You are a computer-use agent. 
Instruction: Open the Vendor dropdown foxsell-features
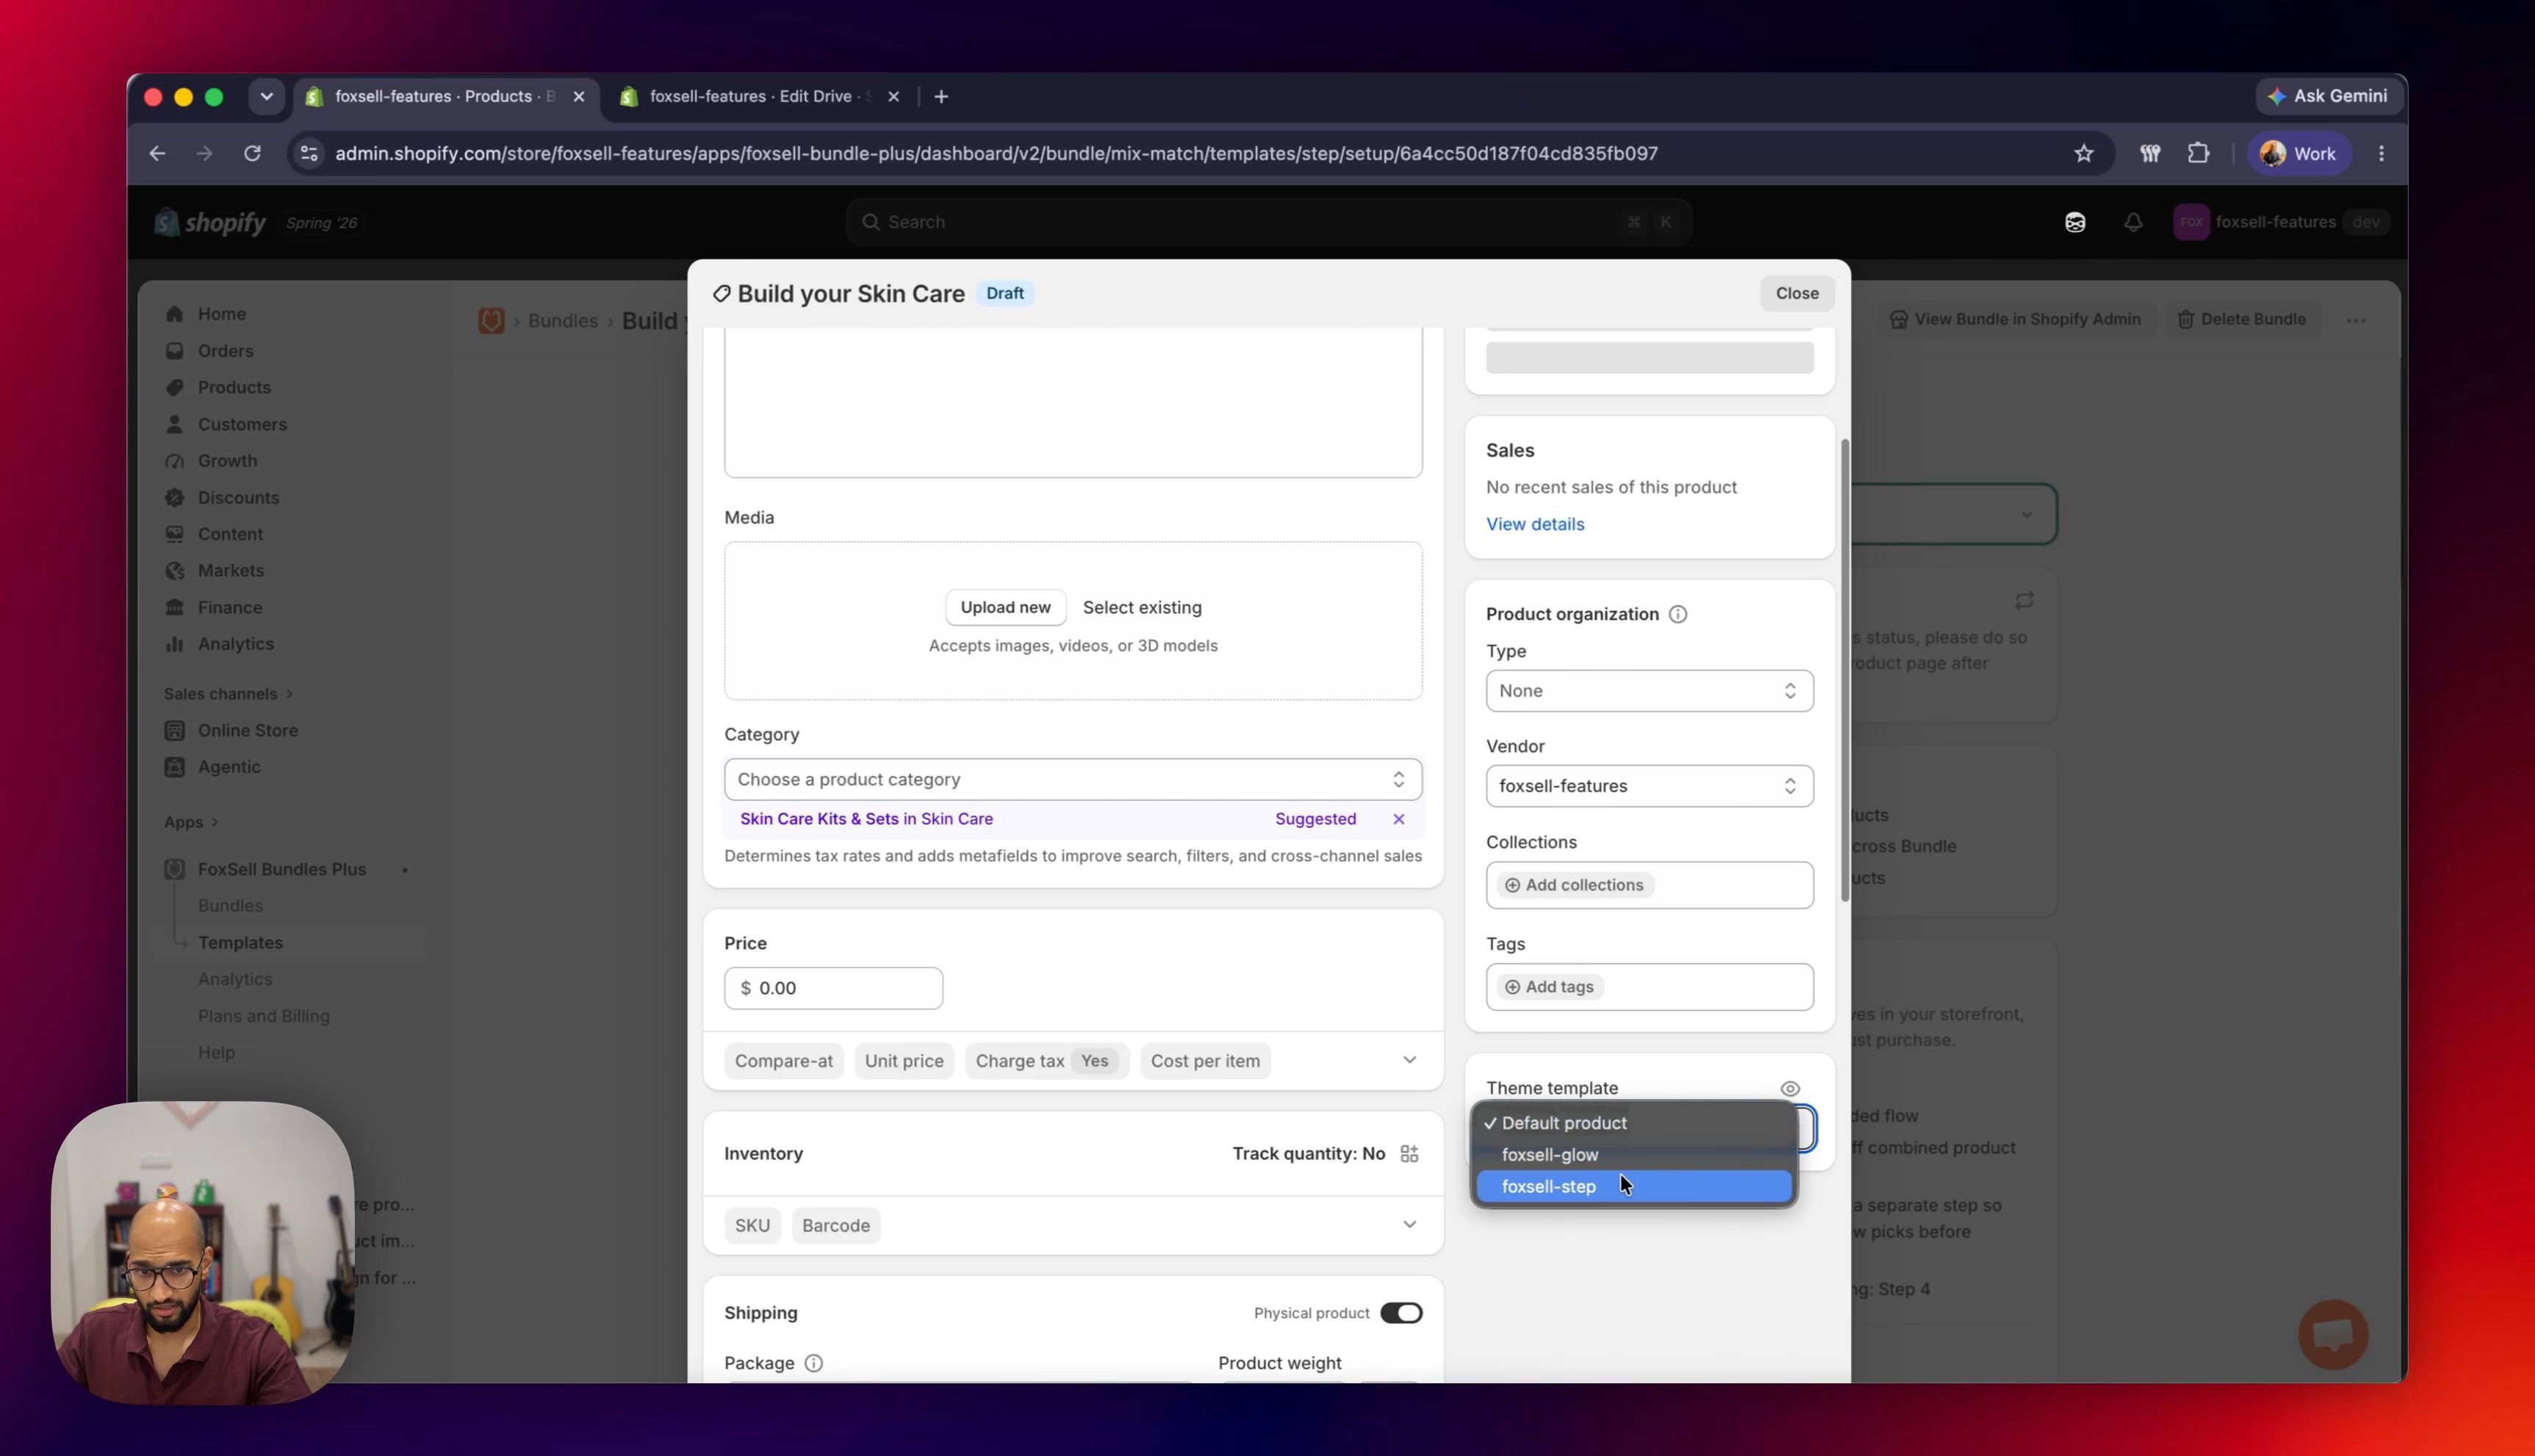coord(1649,786)
